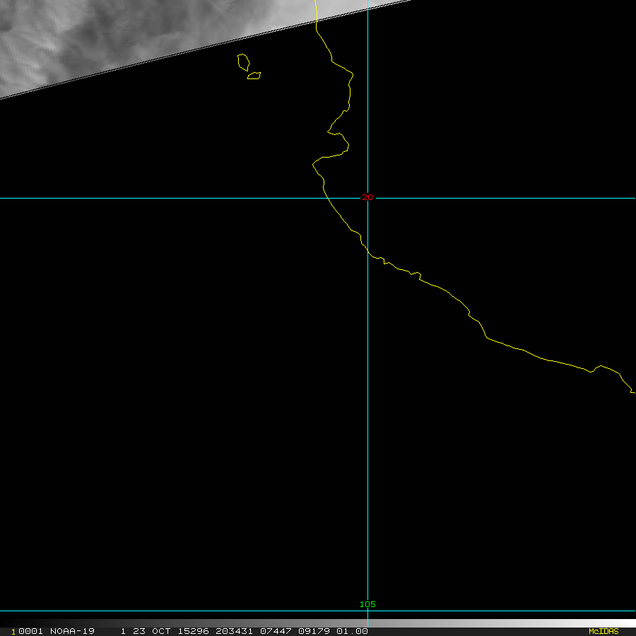Image resolution: width=636 pixels, height=636 pixels.
Task: Click the red latitude label 20
Action: [x=367, y=198]
